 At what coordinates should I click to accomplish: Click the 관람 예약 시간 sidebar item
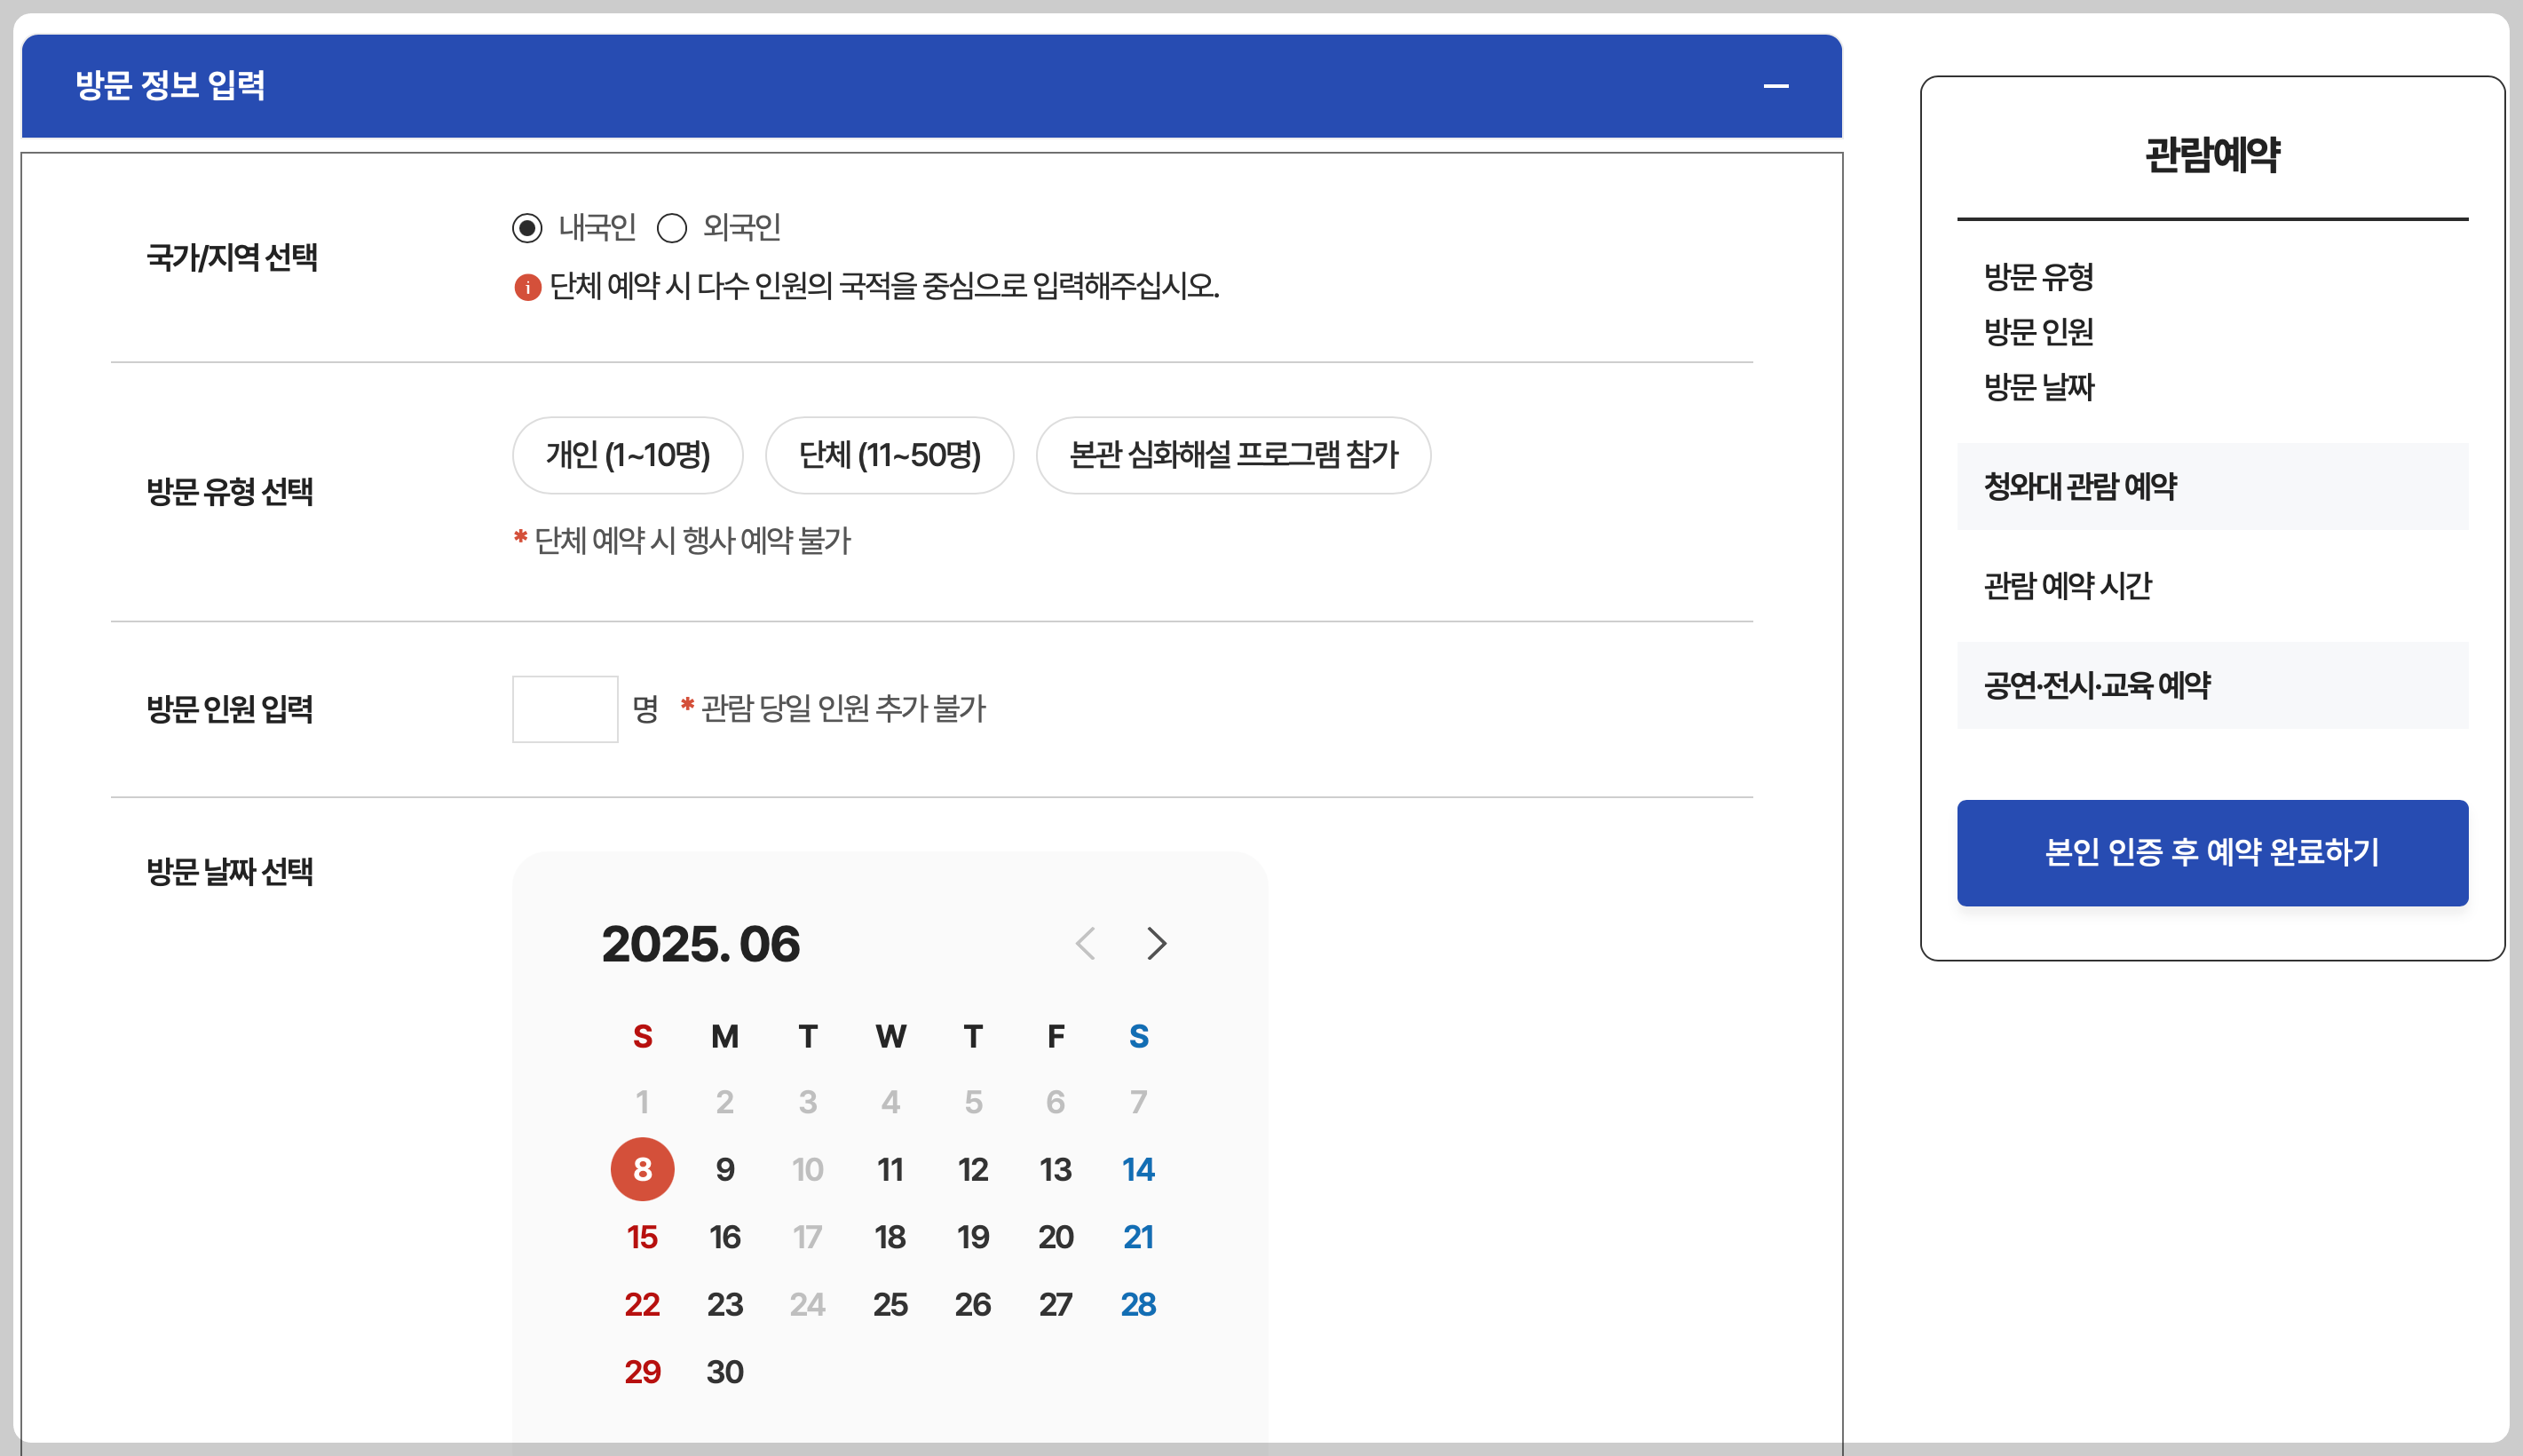(2068, 586)
